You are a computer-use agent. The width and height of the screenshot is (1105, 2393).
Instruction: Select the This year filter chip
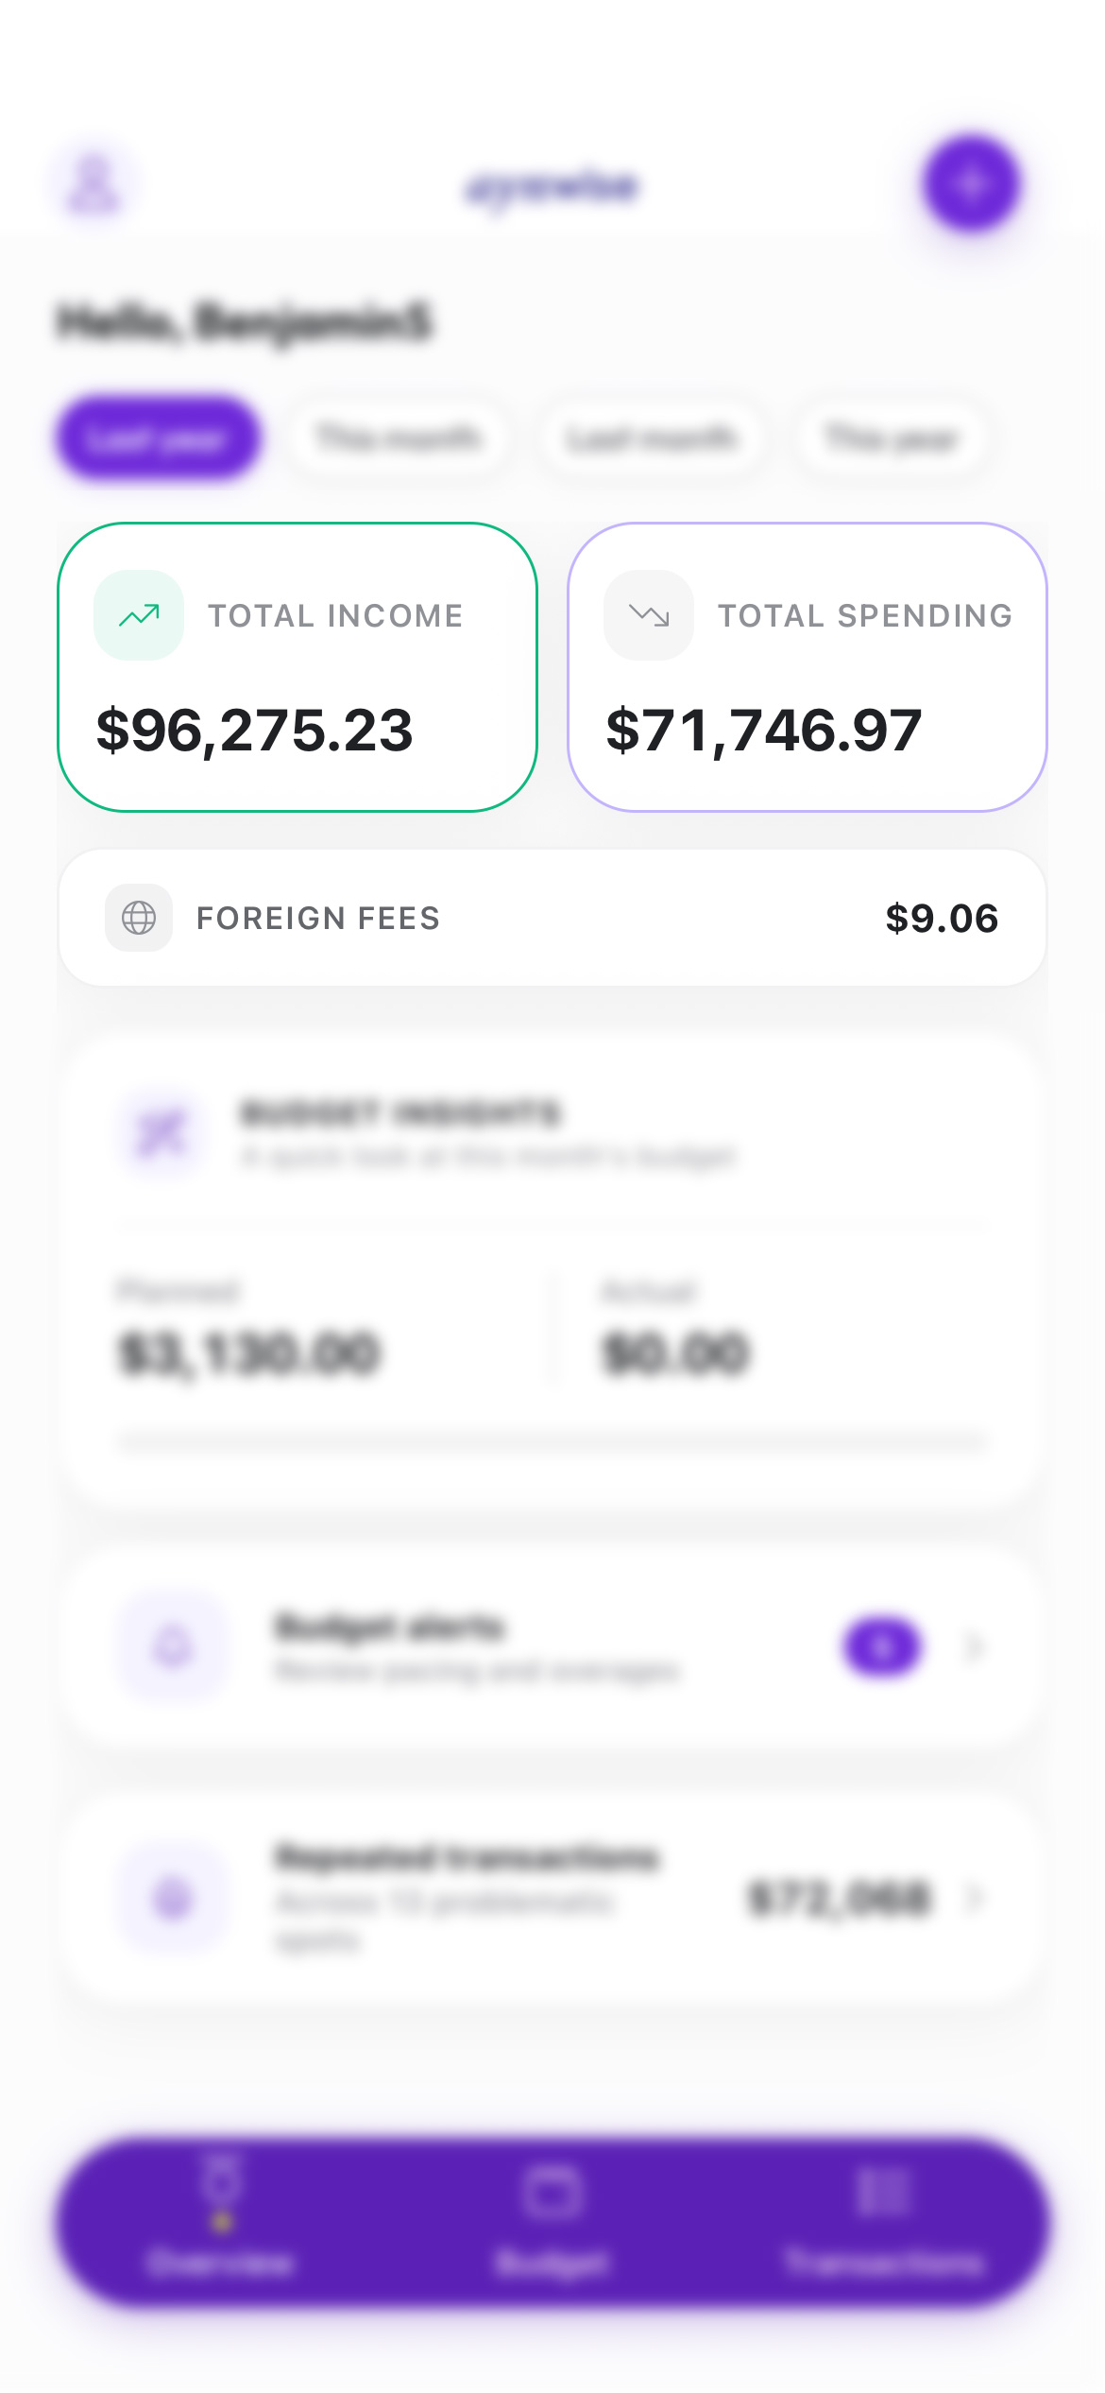click(x=892, y=439)
